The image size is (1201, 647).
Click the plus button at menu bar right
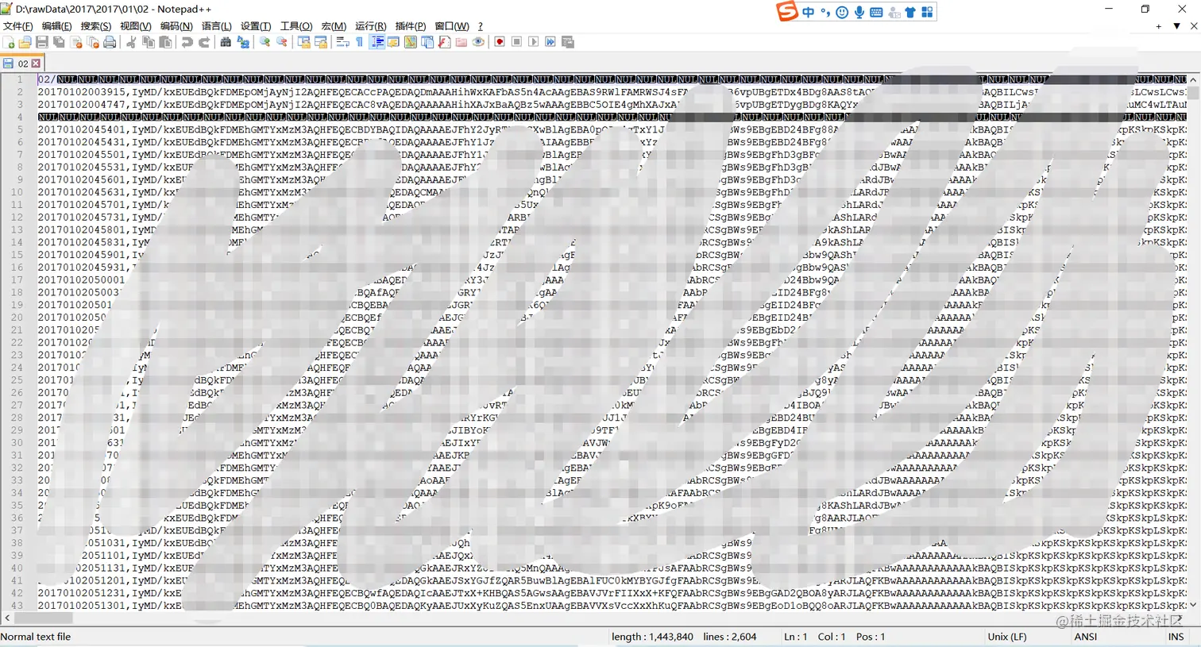click(1159, 26)
